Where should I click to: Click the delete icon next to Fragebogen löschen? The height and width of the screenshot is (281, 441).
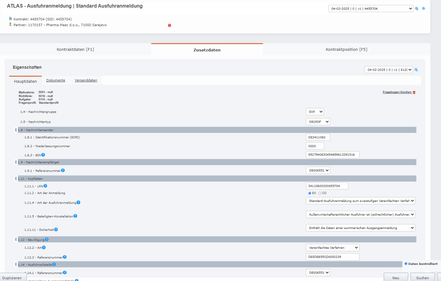click(x=414, y=92)
